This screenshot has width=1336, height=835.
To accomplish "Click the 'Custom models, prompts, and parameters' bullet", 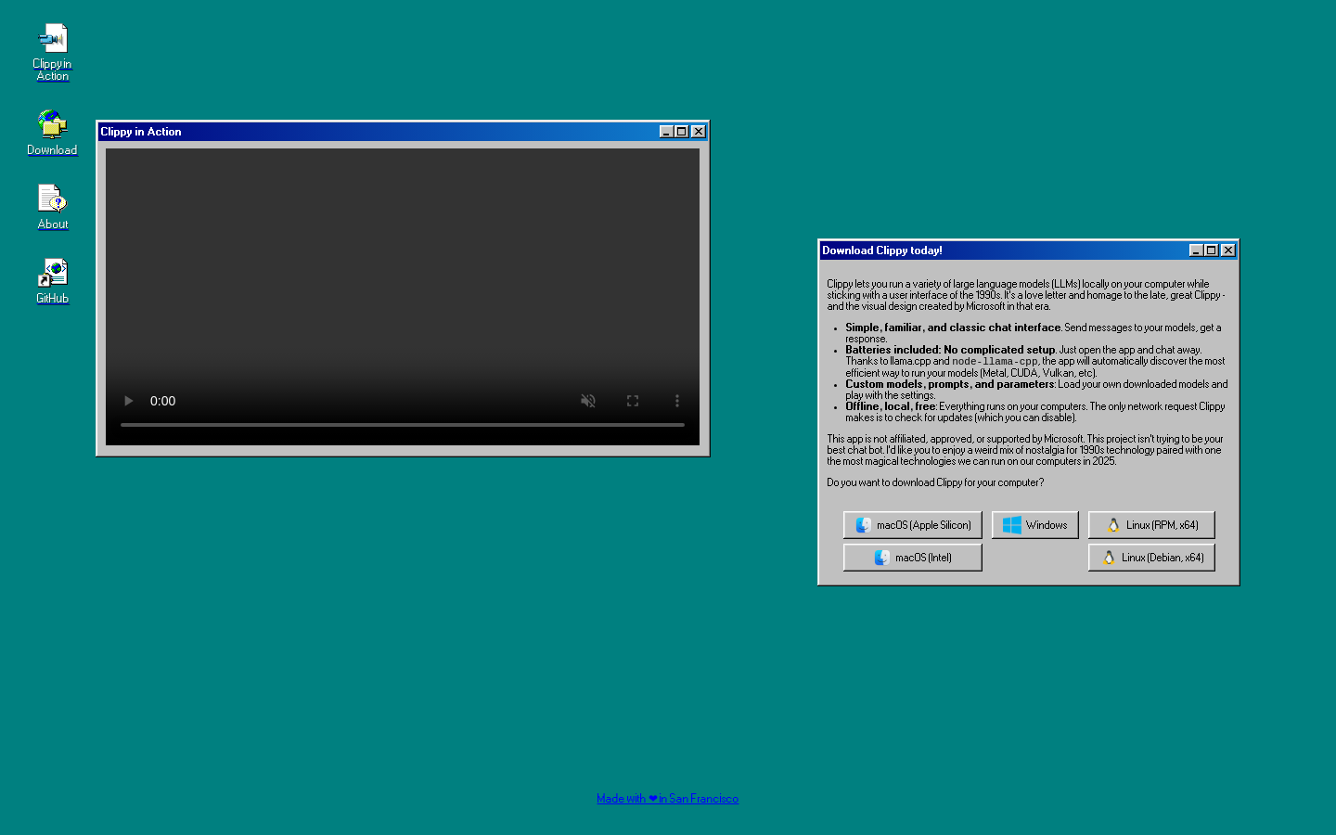I will tap(1036, 390).
